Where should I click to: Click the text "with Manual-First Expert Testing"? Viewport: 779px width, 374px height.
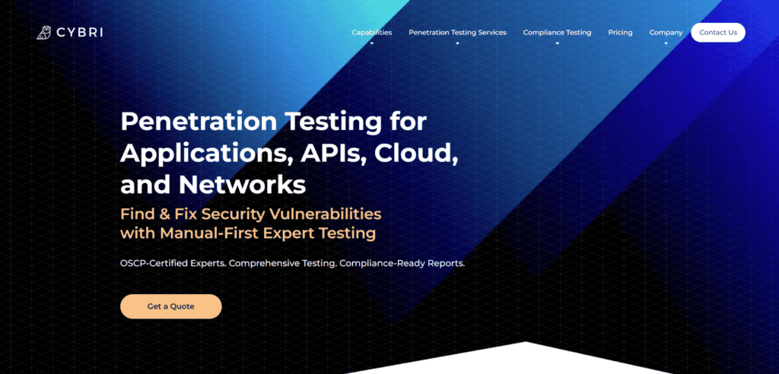[x=248, y=233]
